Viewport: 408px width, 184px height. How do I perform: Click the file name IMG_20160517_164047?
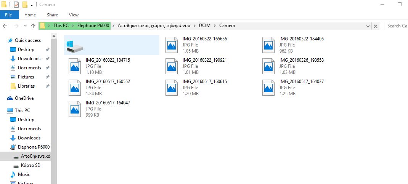[x=108, y=103]
